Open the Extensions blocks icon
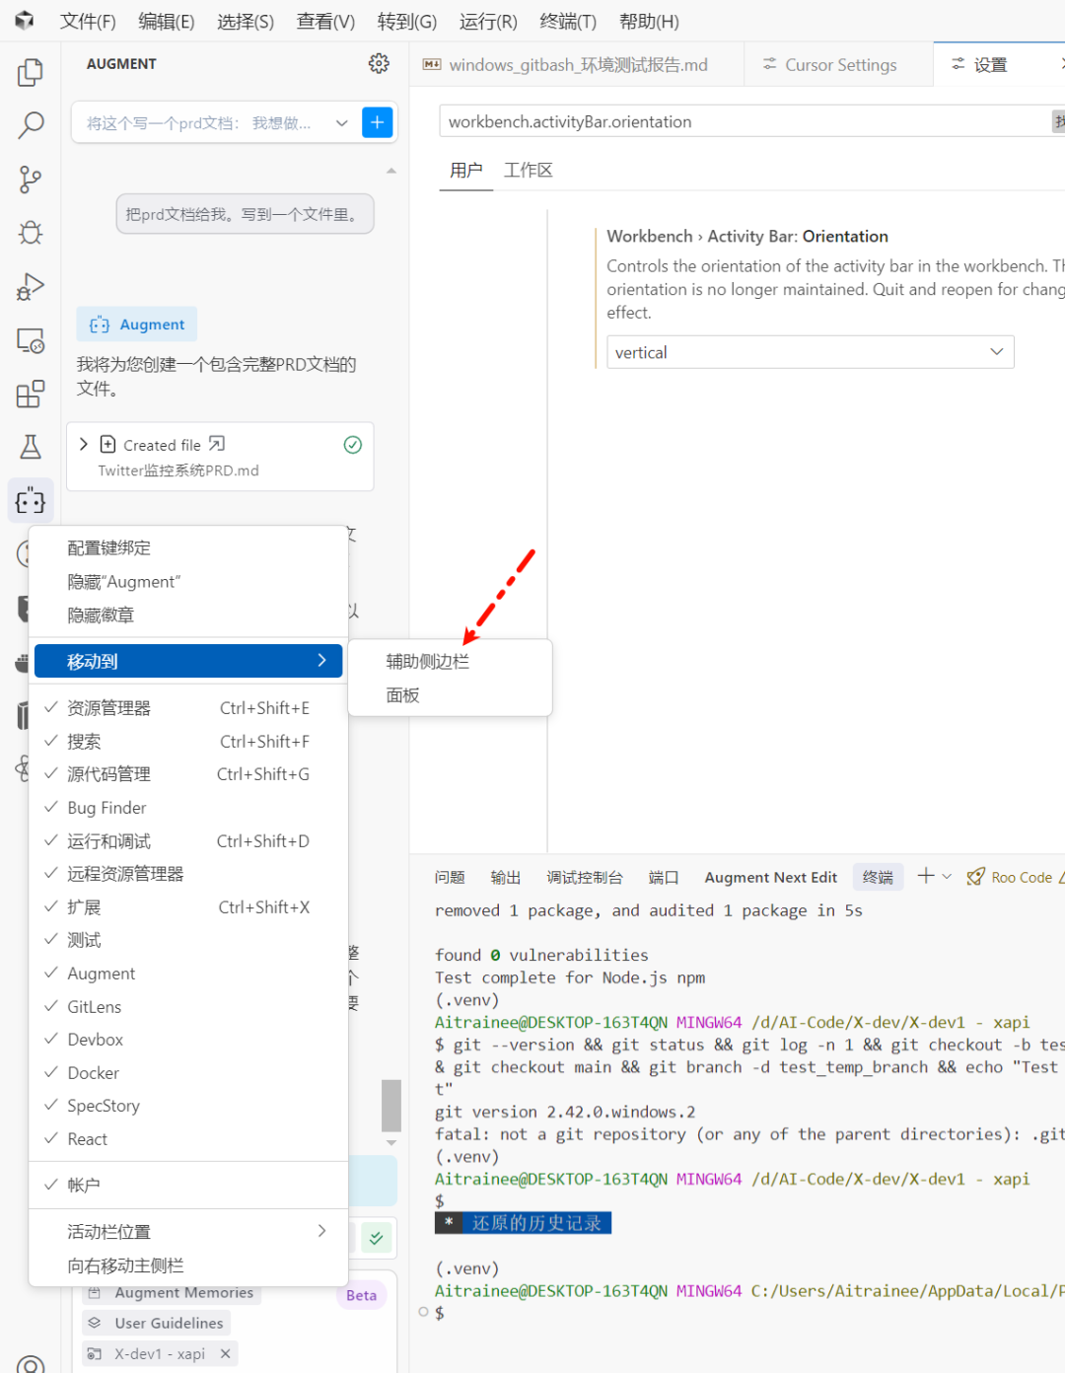The image size is (1065, 1373). click(x=31, y=394)
